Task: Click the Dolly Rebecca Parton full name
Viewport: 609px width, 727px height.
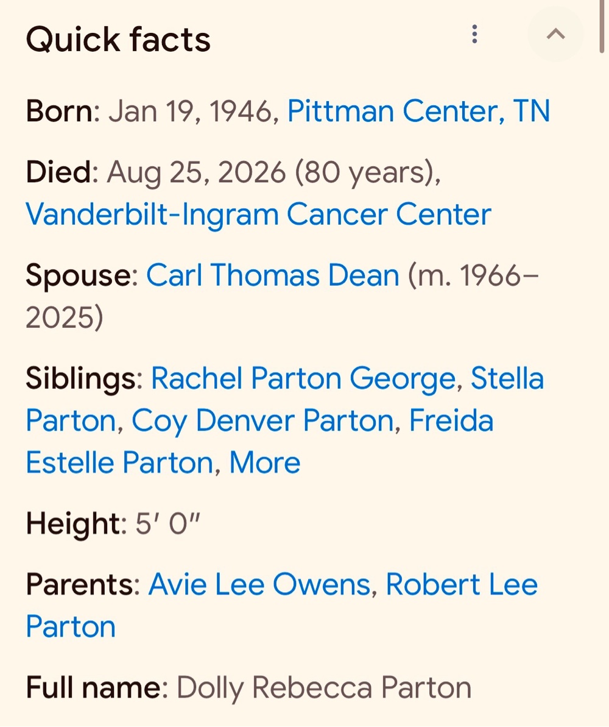Action: tap(324, 687)
